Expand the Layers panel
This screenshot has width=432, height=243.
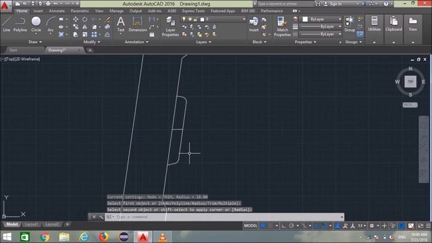[x=204, y=42]
